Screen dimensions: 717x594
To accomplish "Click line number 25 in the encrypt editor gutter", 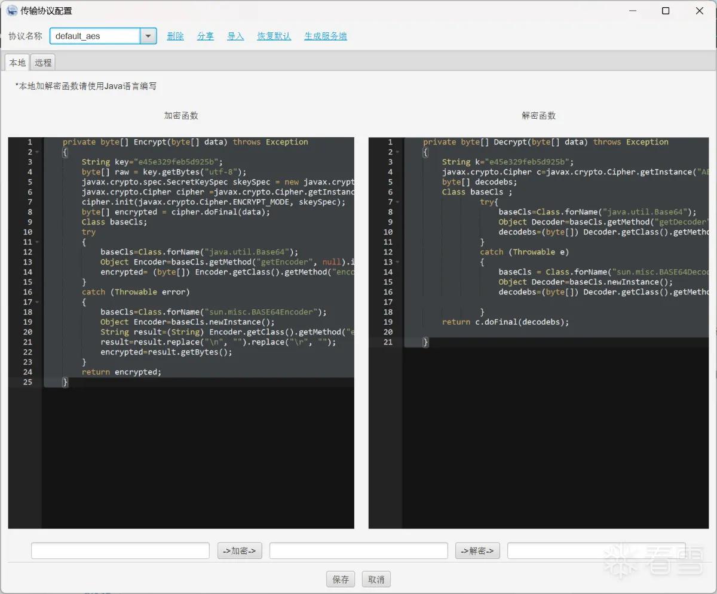I will [28, 382].
